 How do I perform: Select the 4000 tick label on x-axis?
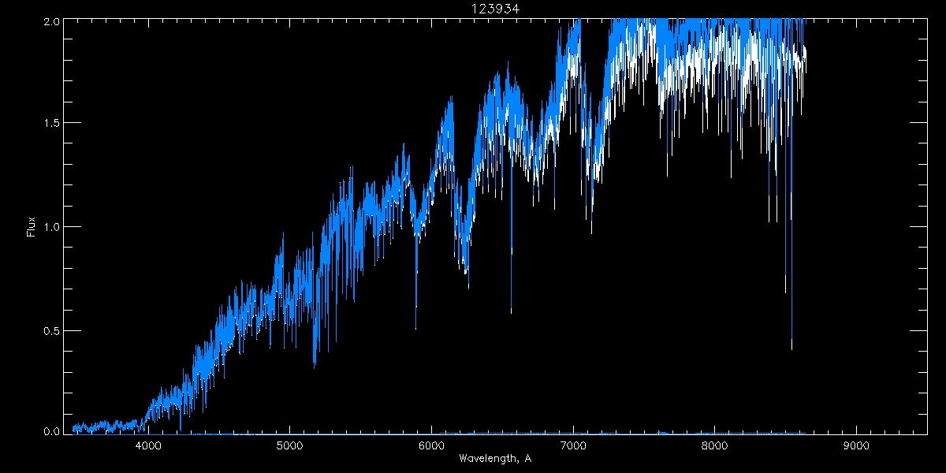[x=148, y=445]
